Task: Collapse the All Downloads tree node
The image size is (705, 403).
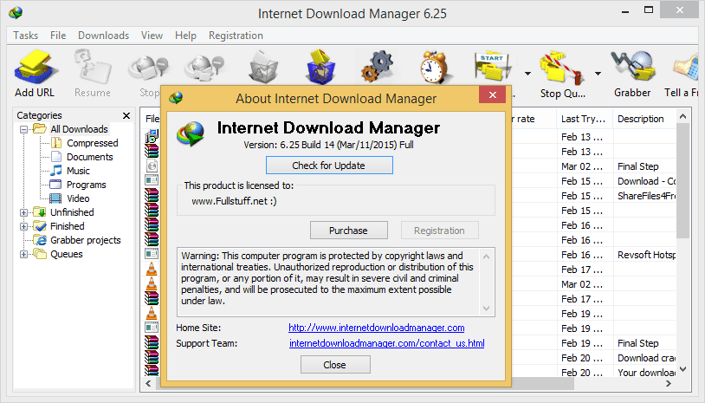Action: click(24, 129)
